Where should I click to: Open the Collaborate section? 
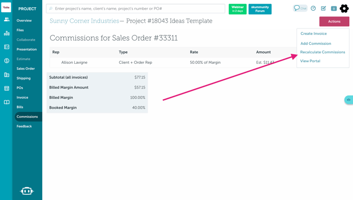click(26, 40)
